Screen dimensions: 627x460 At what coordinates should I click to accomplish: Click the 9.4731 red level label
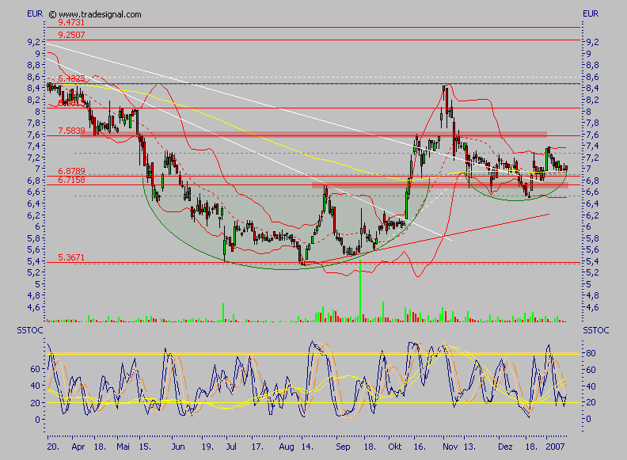click(71, 22)
